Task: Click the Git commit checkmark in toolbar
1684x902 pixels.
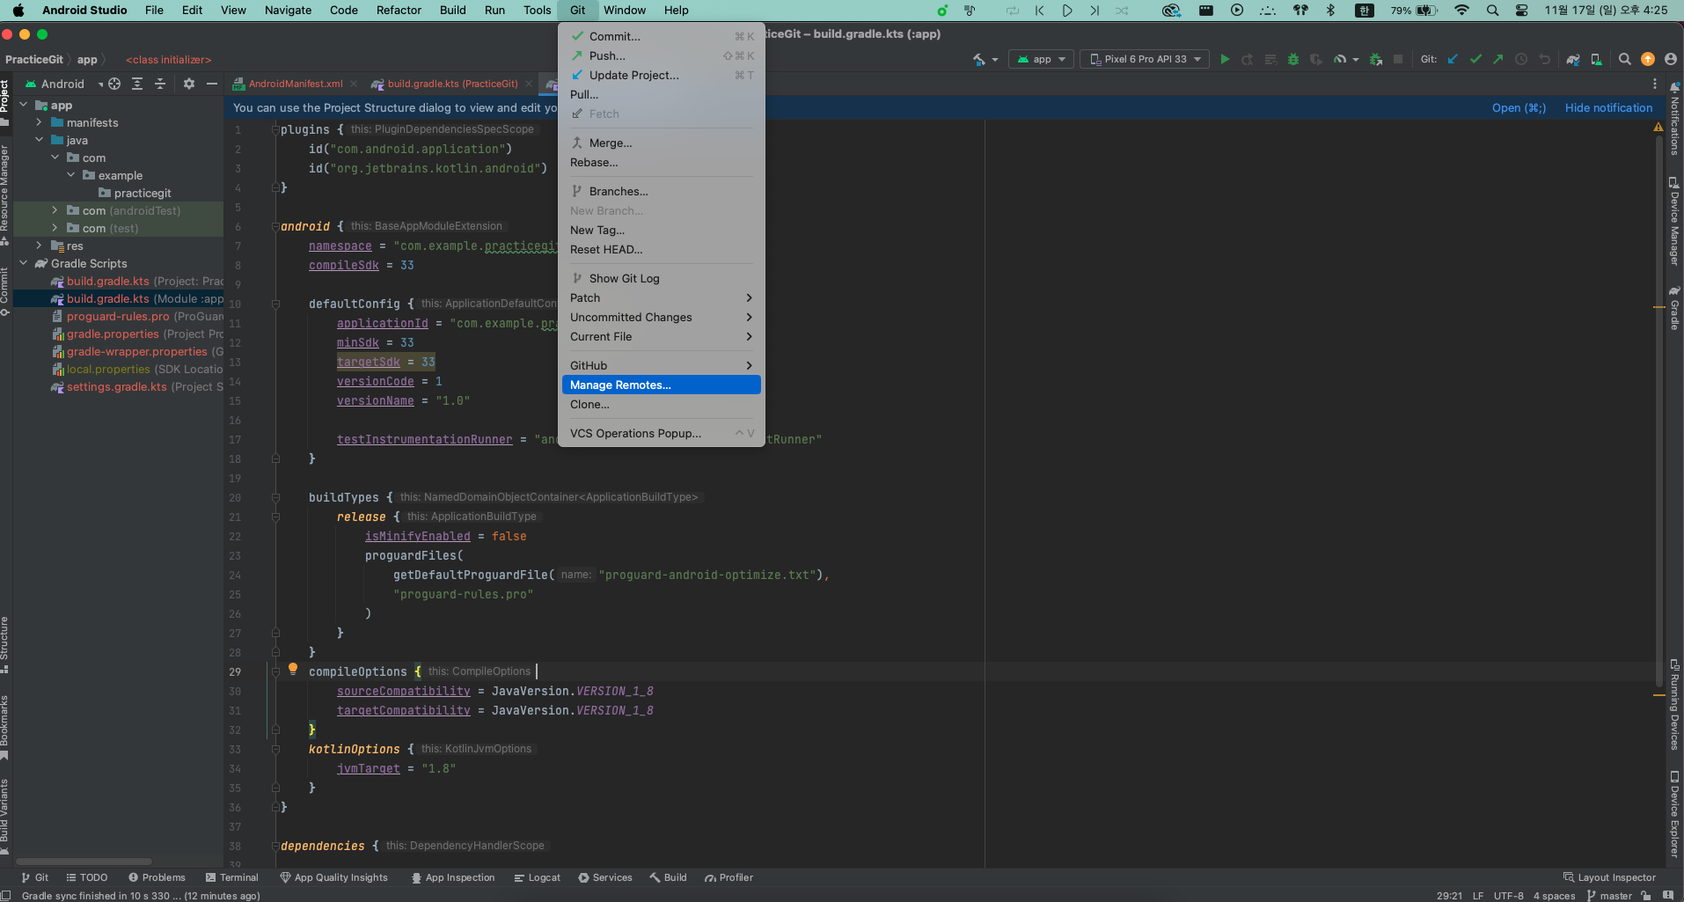Action: click(1475, 59)
